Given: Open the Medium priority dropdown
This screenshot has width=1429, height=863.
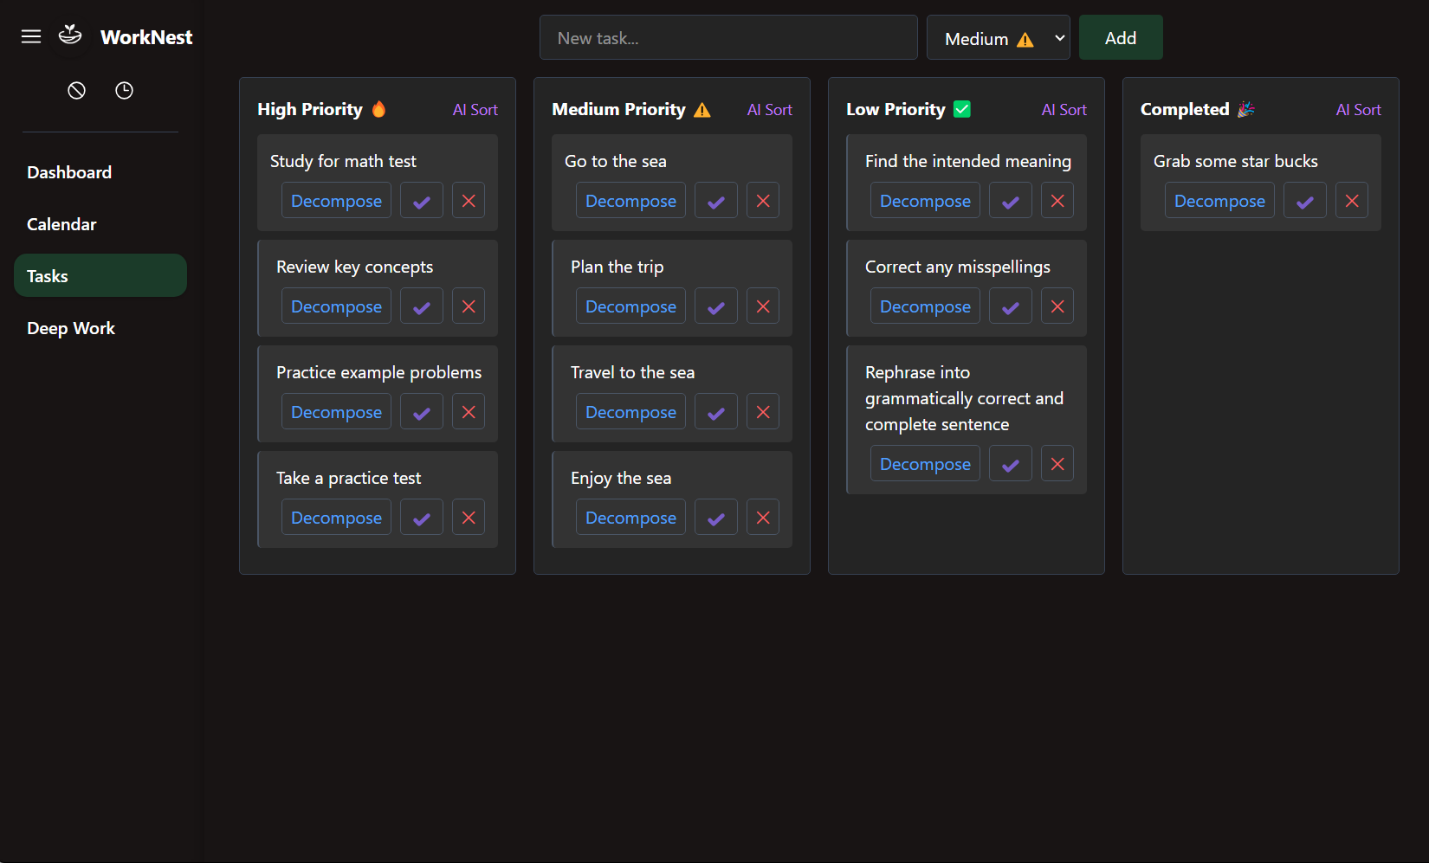Looking at the screenshot, I should [x=999, y=37].
